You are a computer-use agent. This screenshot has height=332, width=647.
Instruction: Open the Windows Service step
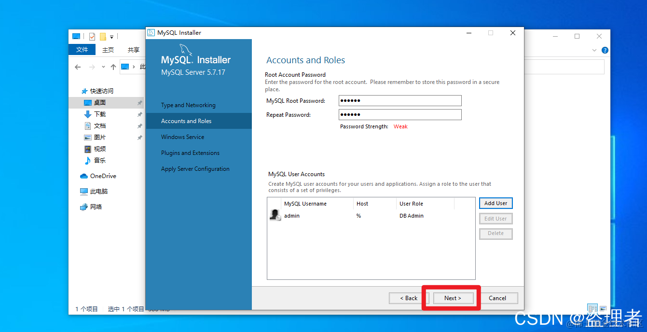[182, 137]
